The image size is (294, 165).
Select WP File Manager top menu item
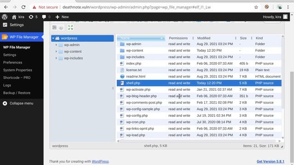tap(22, 37)
